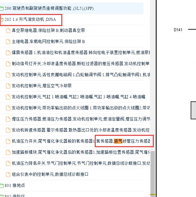The image size is (196, 197).
Task: Open 加速踏板模块,尾气催化净化器后的氧传感器1 entry
Action: [81, 152]
